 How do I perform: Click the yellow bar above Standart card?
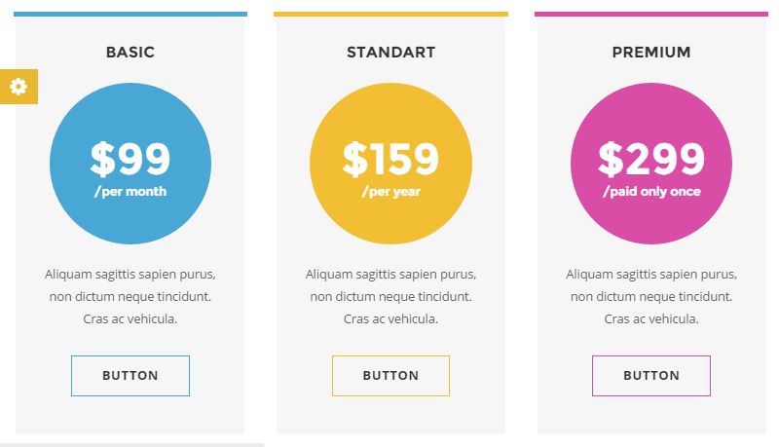(x=391, y=15)
